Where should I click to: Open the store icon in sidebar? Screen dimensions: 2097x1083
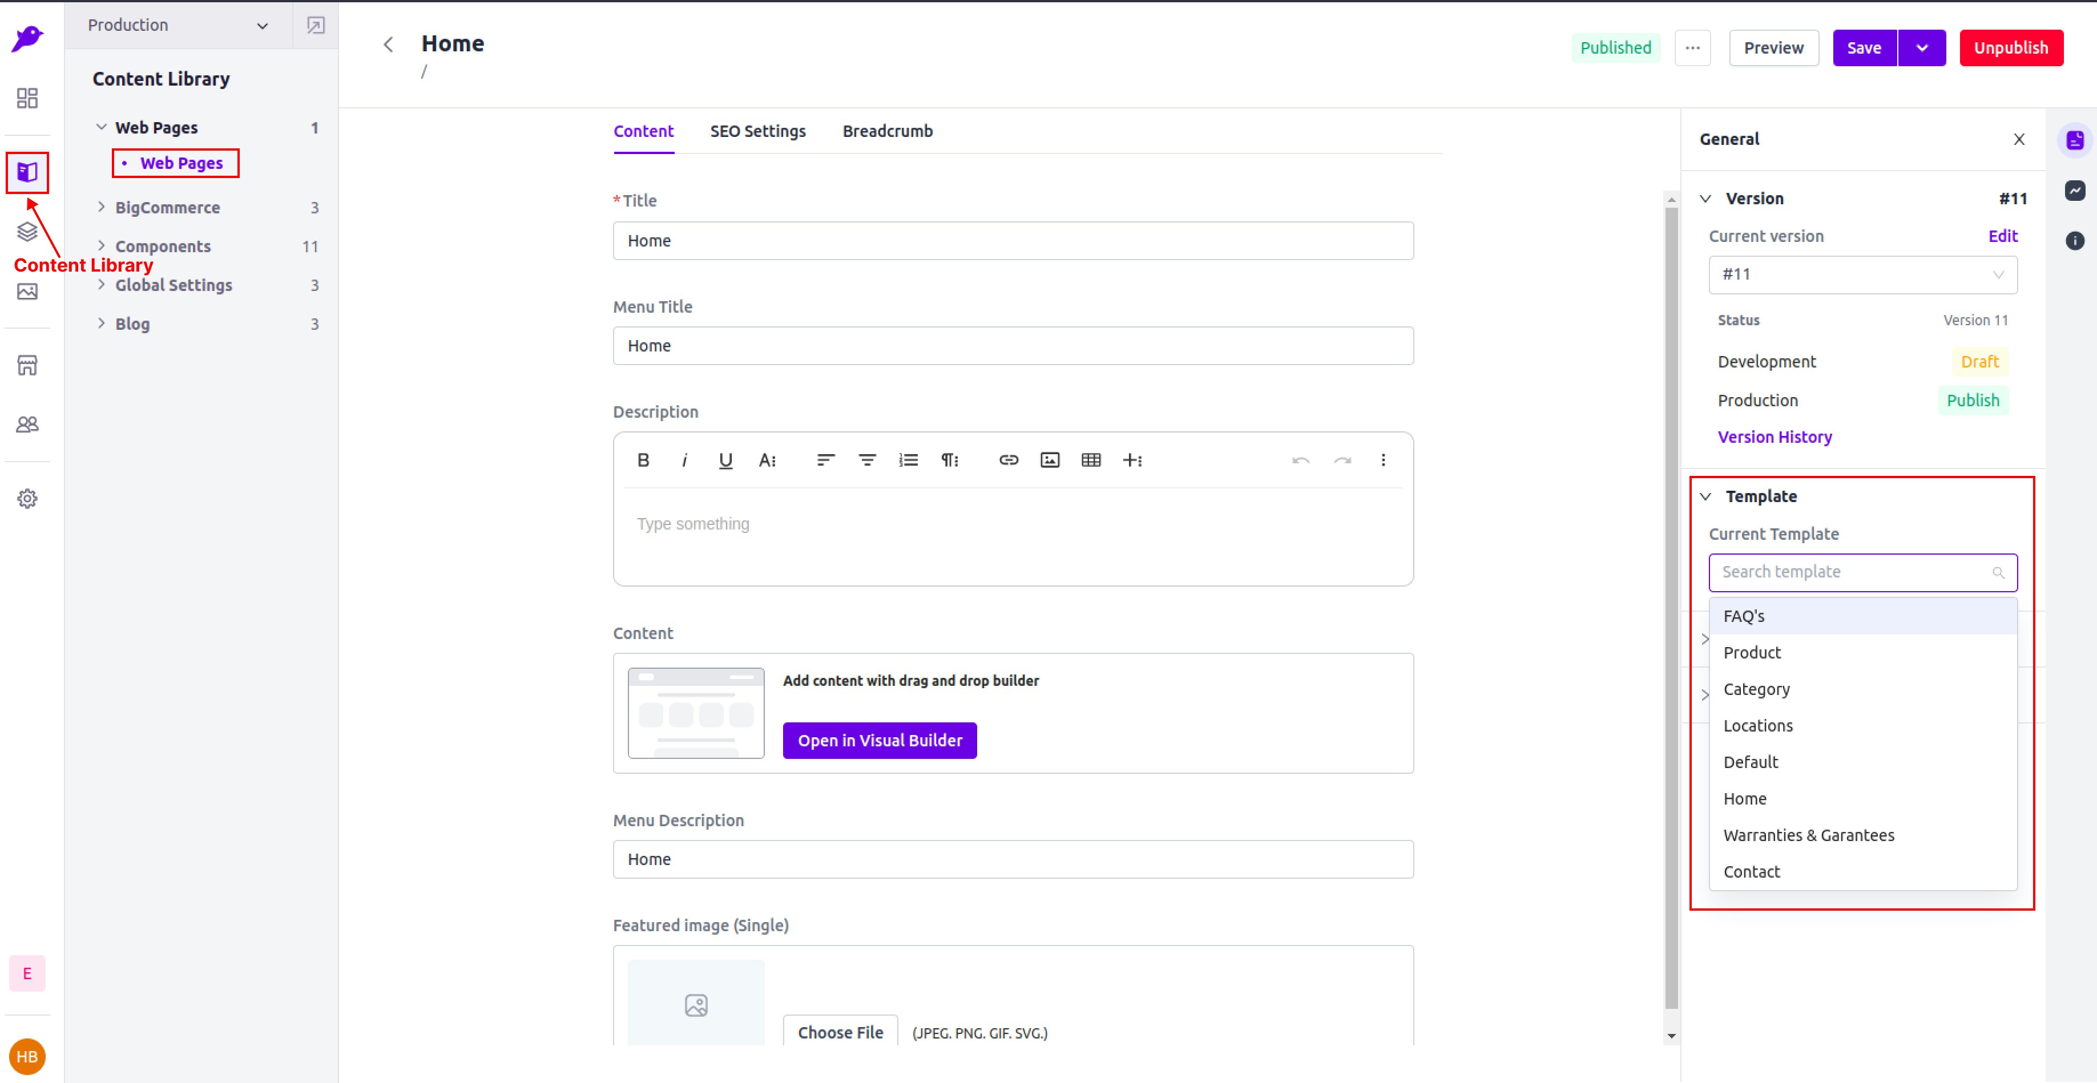pyautogui.click(x=27, y=366)
